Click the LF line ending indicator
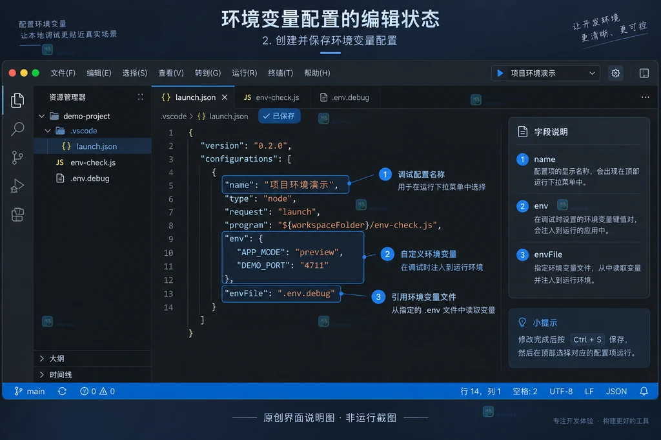 (x=589, y=391)
